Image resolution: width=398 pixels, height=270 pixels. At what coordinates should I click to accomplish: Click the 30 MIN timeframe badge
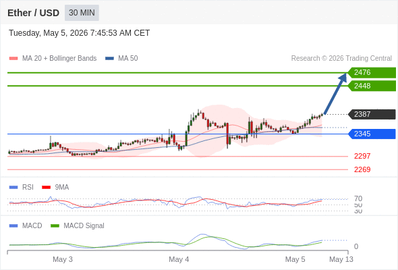(82, 13)
